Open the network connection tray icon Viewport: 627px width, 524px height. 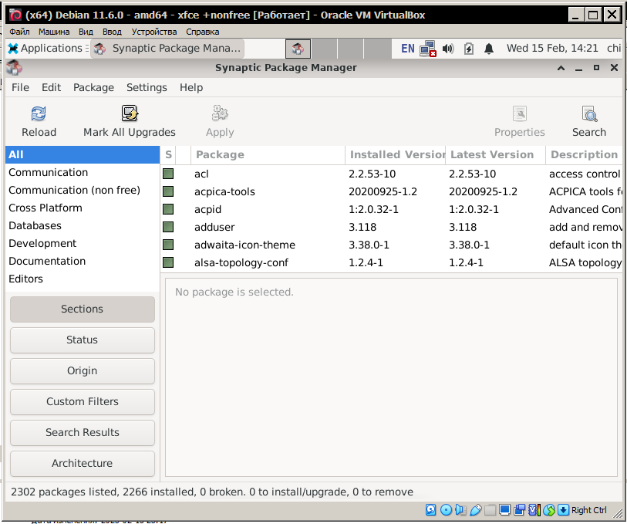pyautogui.click(x=428, y=49)
